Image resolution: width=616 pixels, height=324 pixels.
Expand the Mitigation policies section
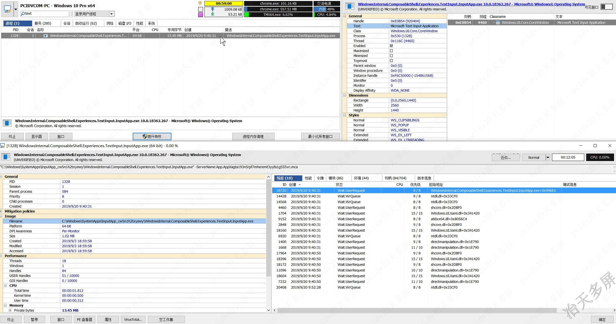(x=1, y=212)
